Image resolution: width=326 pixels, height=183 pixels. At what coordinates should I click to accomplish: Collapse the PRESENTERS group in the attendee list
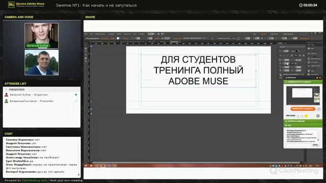[6, 89]
